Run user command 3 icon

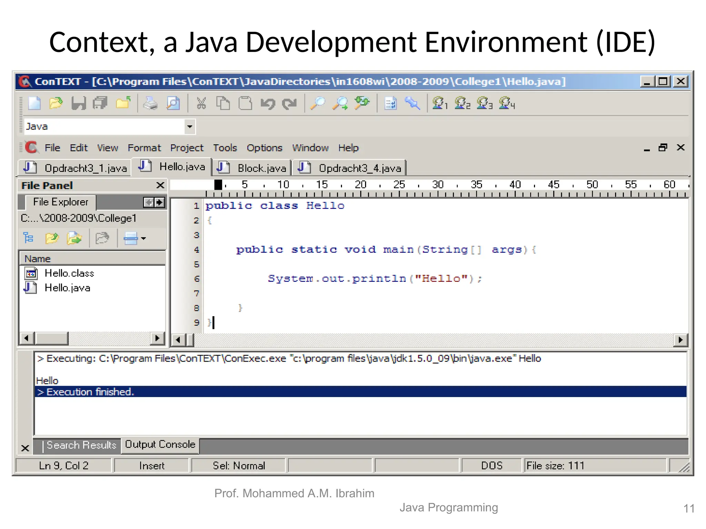pos(485,103)
